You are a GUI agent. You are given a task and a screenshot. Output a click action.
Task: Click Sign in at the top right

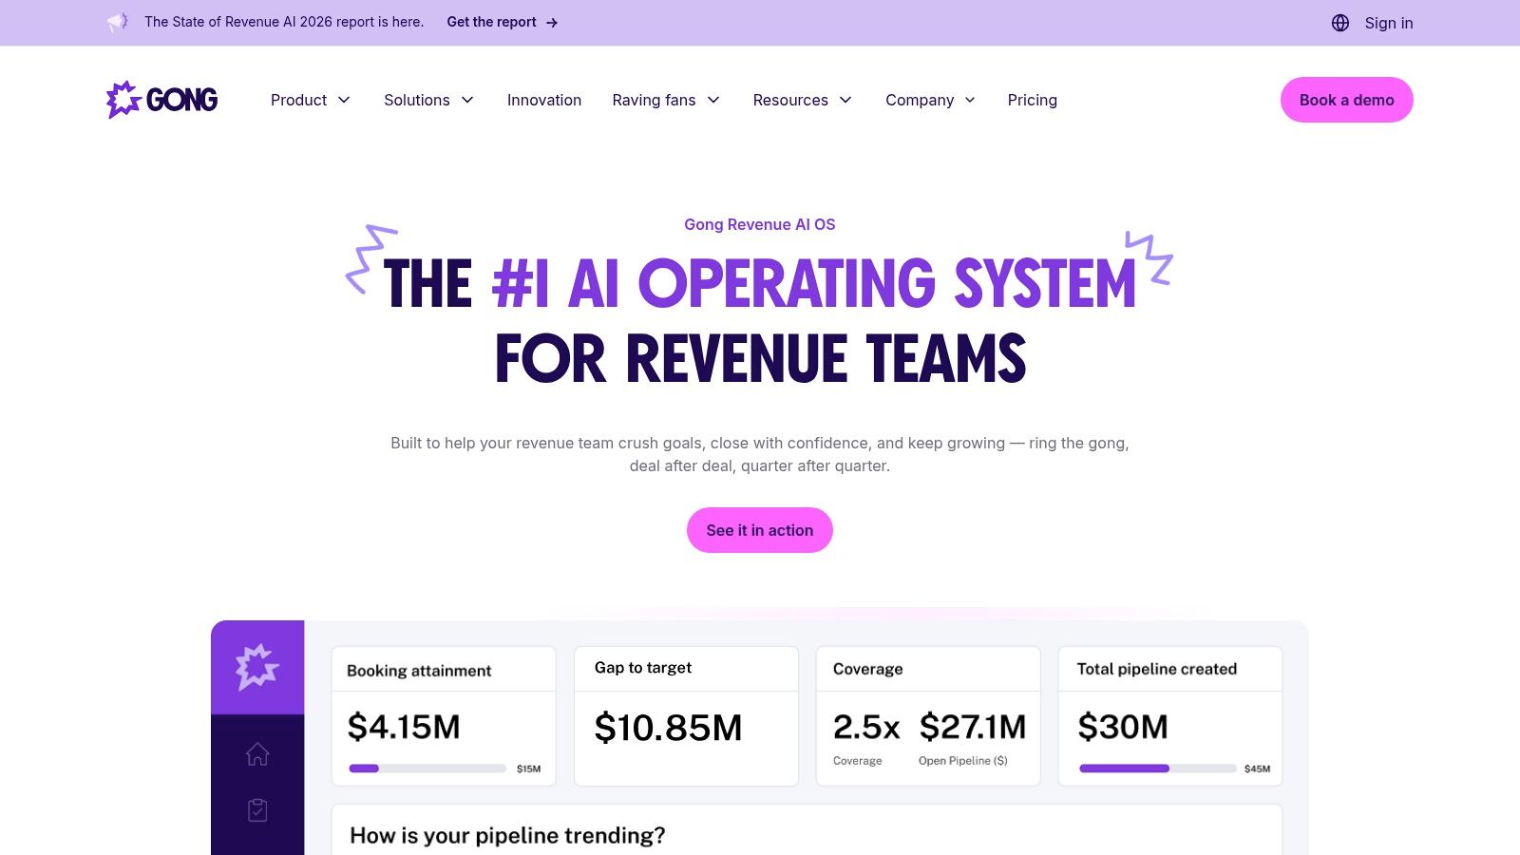coord(1388,23)
